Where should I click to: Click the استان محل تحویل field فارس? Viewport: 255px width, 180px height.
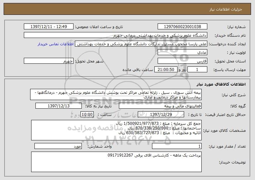point(182,61)
